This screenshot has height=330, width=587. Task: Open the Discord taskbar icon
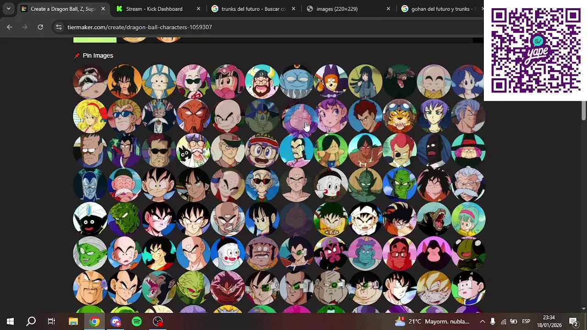[x=116, y=321]
